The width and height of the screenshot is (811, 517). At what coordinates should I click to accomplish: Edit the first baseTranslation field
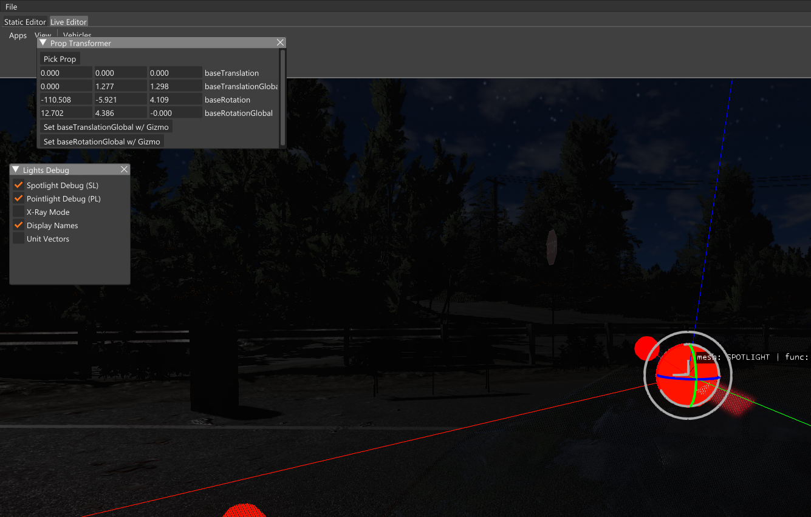66,73
